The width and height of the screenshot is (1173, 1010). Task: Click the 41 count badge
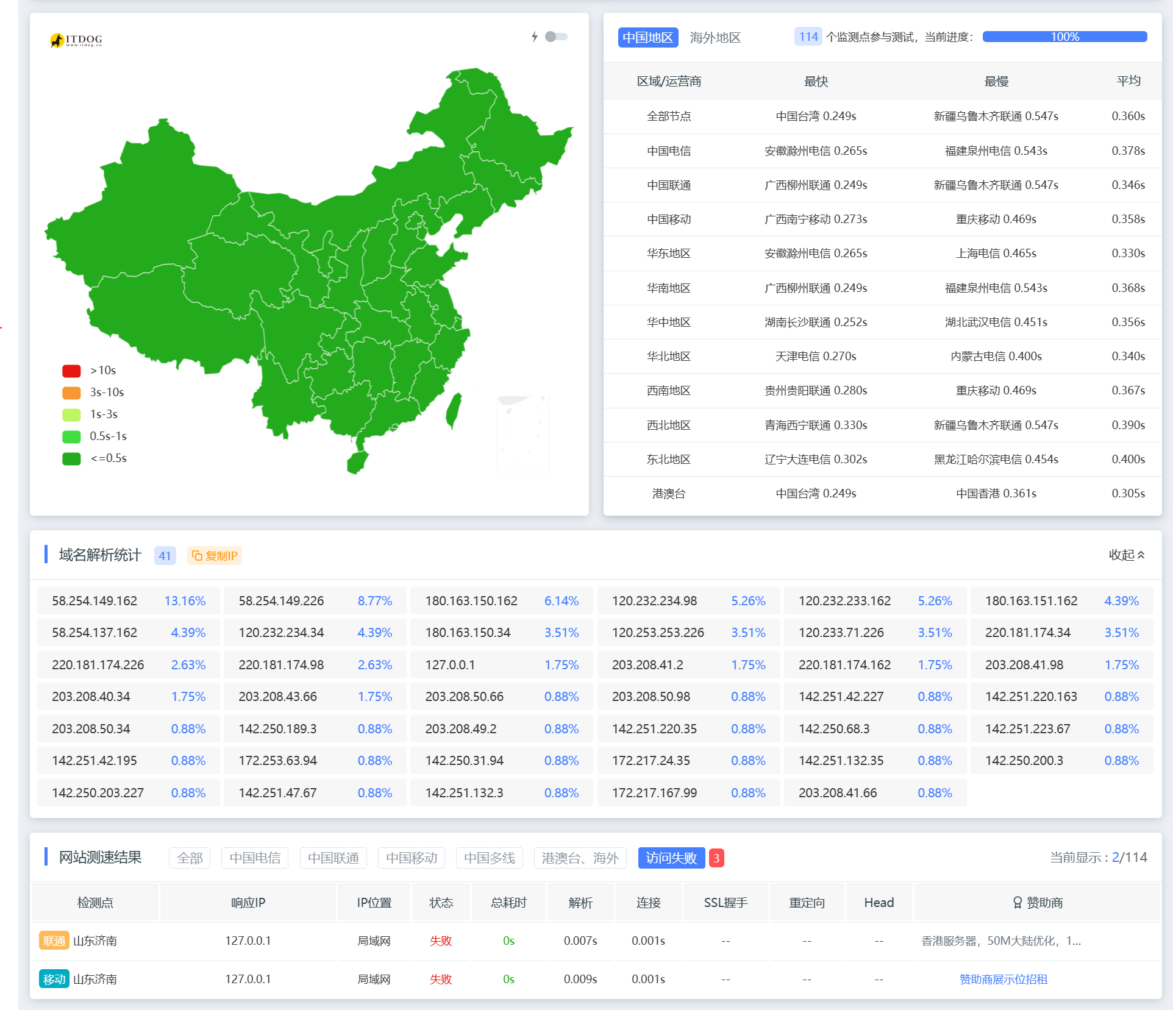tap(165, 555)
